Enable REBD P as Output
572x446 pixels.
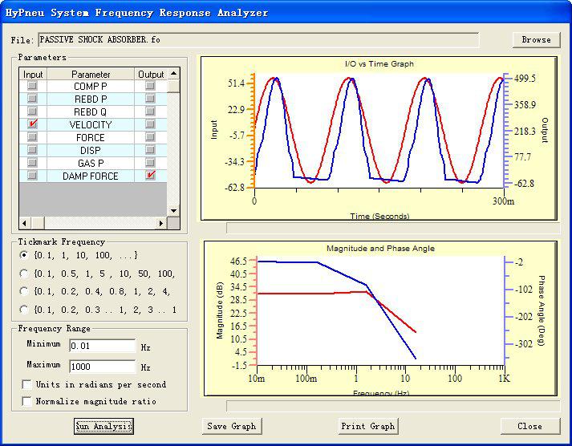pos(150,99)
